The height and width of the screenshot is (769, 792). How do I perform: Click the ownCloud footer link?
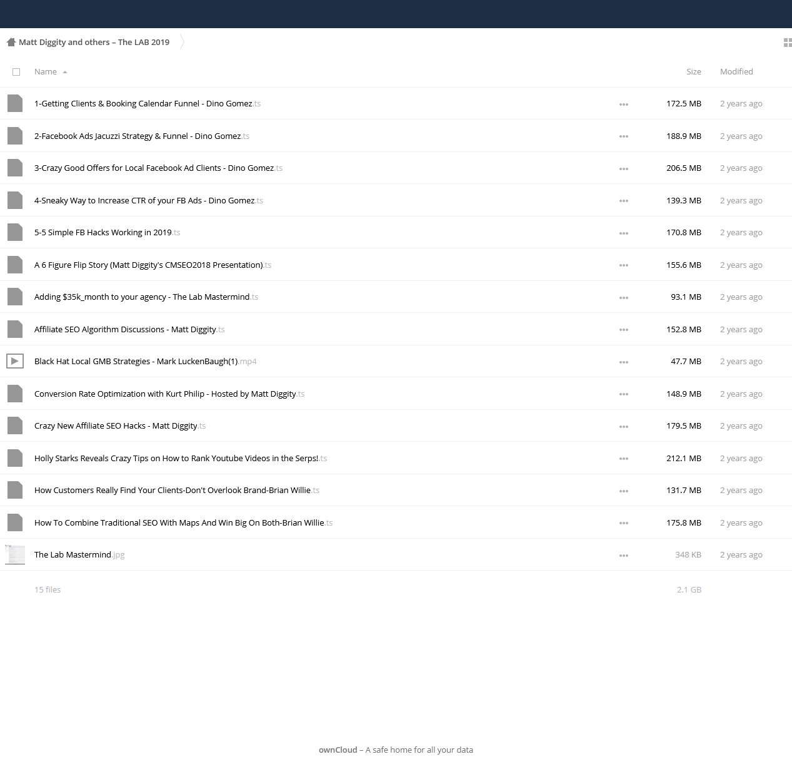point(338,750)
